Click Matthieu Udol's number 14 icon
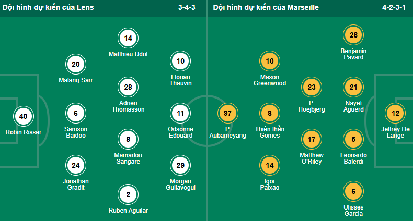The image size is (413, 221). point(128,38)
